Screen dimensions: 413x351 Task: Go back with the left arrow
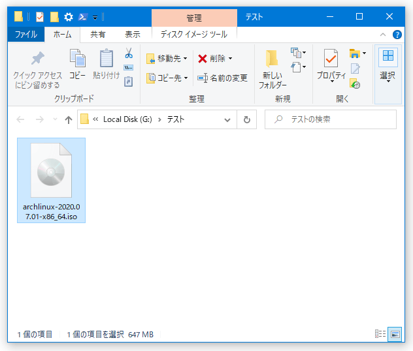20,119
